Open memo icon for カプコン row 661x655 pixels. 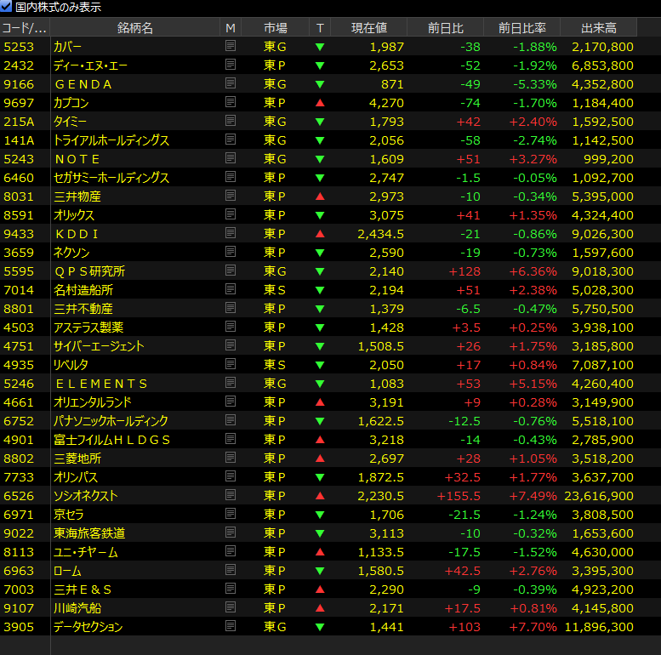point(231,102)
